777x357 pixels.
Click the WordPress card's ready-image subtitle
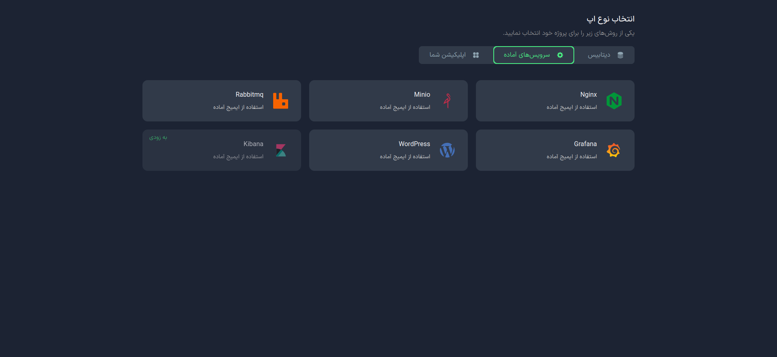(x=405, y=157)
